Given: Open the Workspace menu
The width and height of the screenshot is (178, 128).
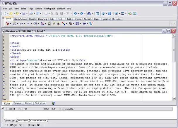Looking at the screenshot, I should (49, 8).
